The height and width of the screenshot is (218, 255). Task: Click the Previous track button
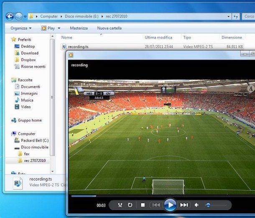pos(156,205)
